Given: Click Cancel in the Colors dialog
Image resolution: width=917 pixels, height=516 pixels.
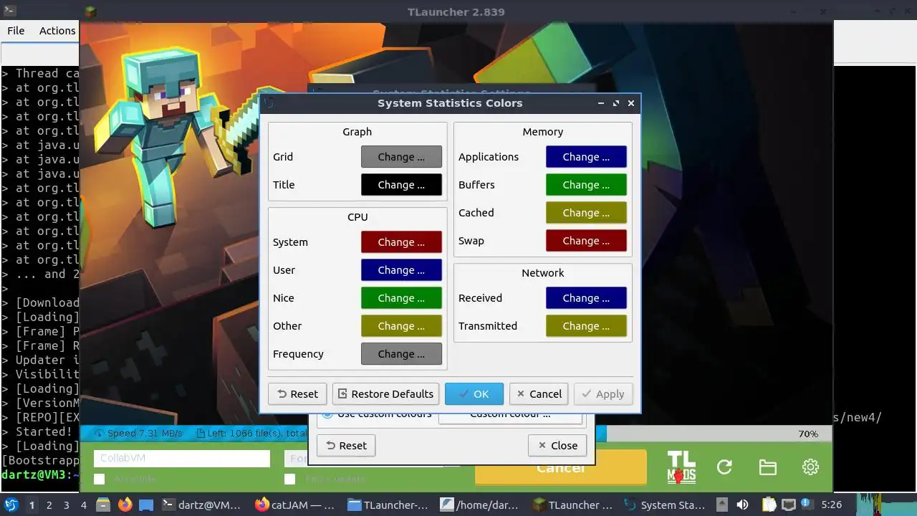Looking at the screenshot, I should coord(539,394).
